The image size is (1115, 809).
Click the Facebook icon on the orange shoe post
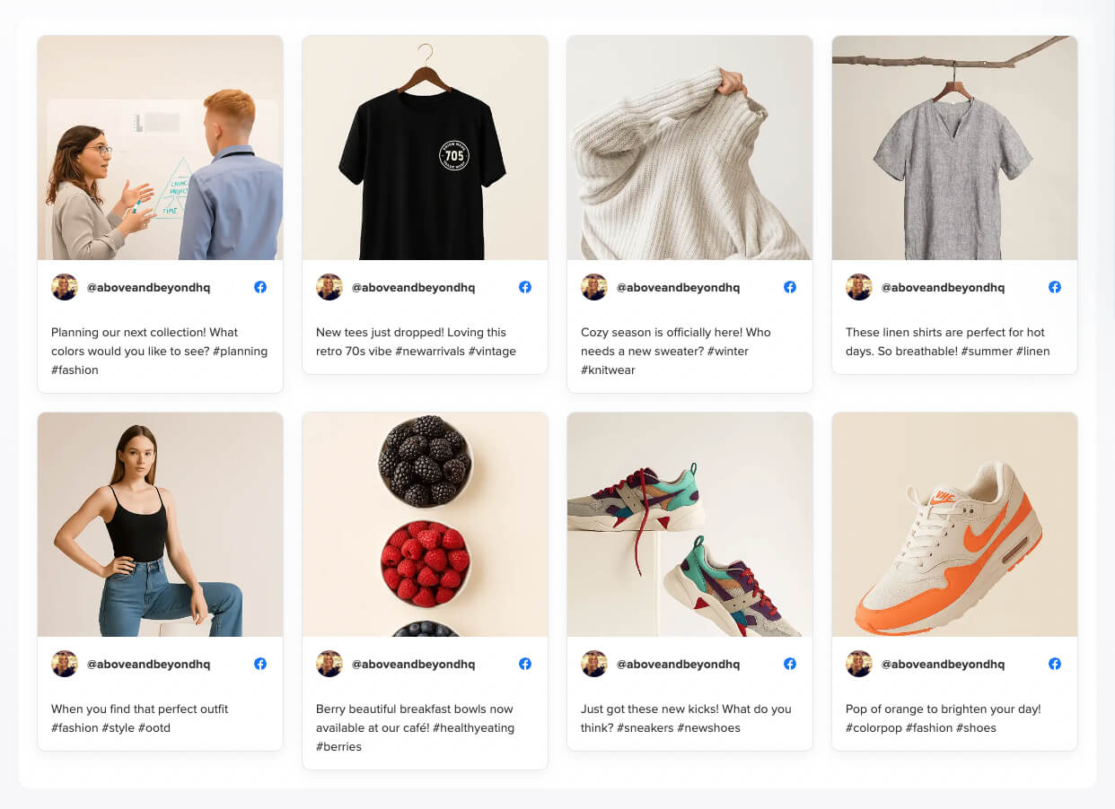pos(1055,664)
